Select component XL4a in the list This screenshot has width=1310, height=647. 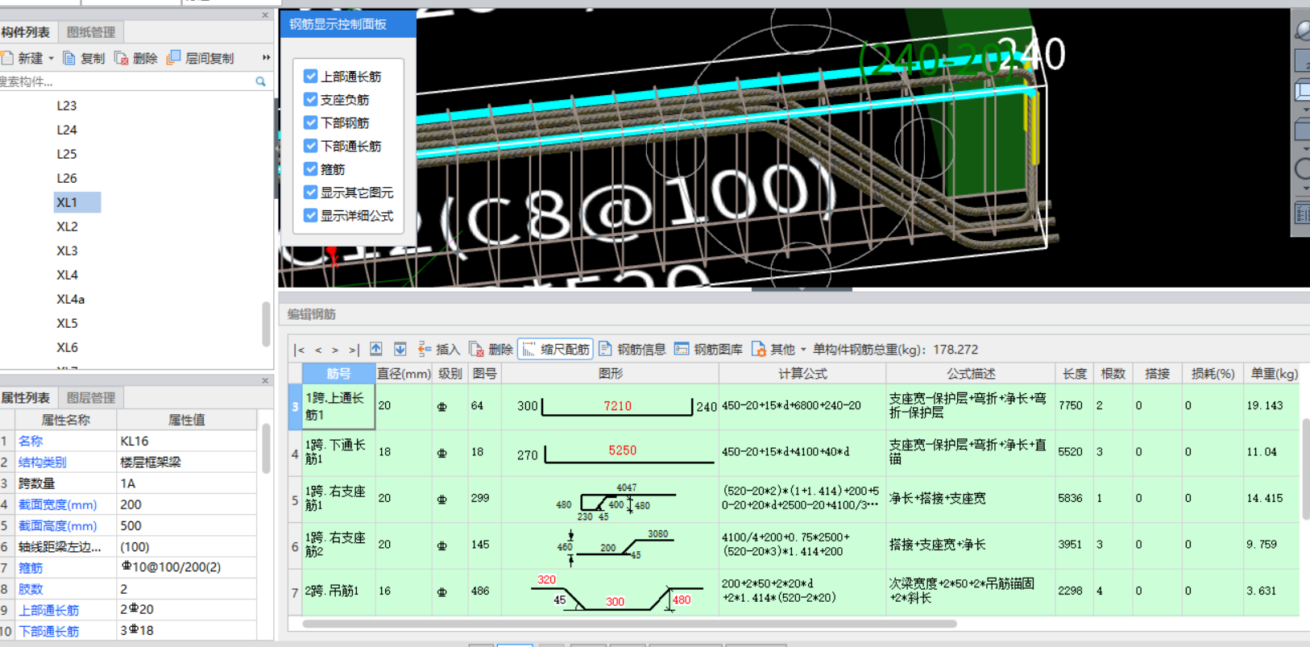pyautogui.click(x=70, y=299)
